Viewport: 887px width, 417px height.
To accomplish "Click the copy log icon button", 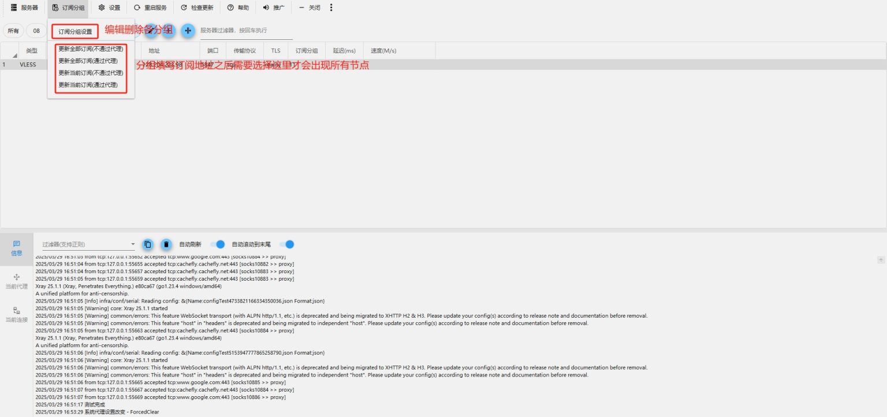I will 147,244.
